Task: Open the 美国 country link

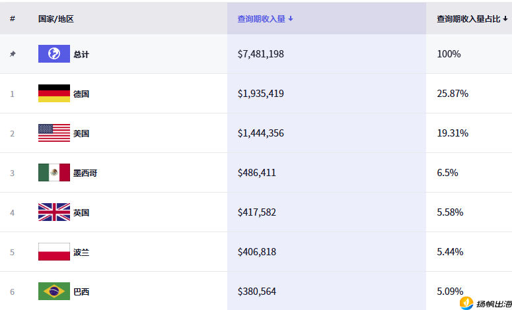Action: tap(81, 133)
